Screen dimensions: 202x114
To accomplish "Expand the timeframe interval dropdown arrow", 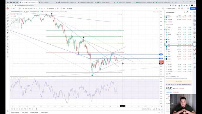I will pos(37,9).
